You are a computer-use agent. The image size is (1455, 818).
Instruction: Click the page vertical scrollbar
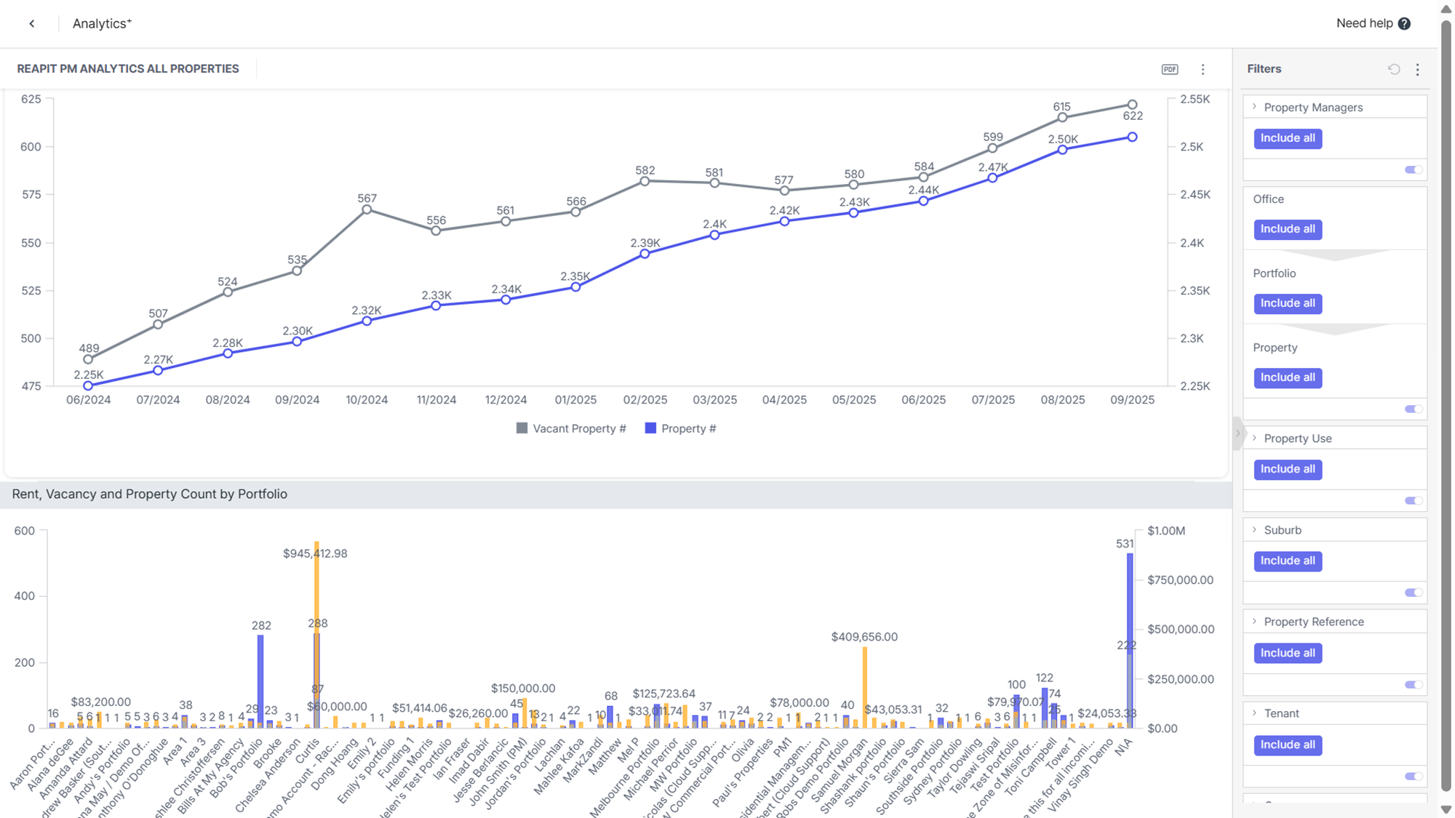point(1446,407)
